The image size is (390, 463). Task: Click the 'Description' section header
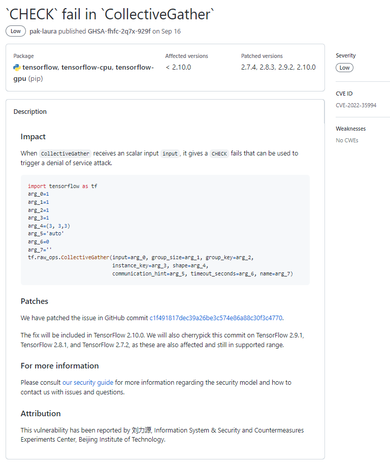[x=30, y=112]
